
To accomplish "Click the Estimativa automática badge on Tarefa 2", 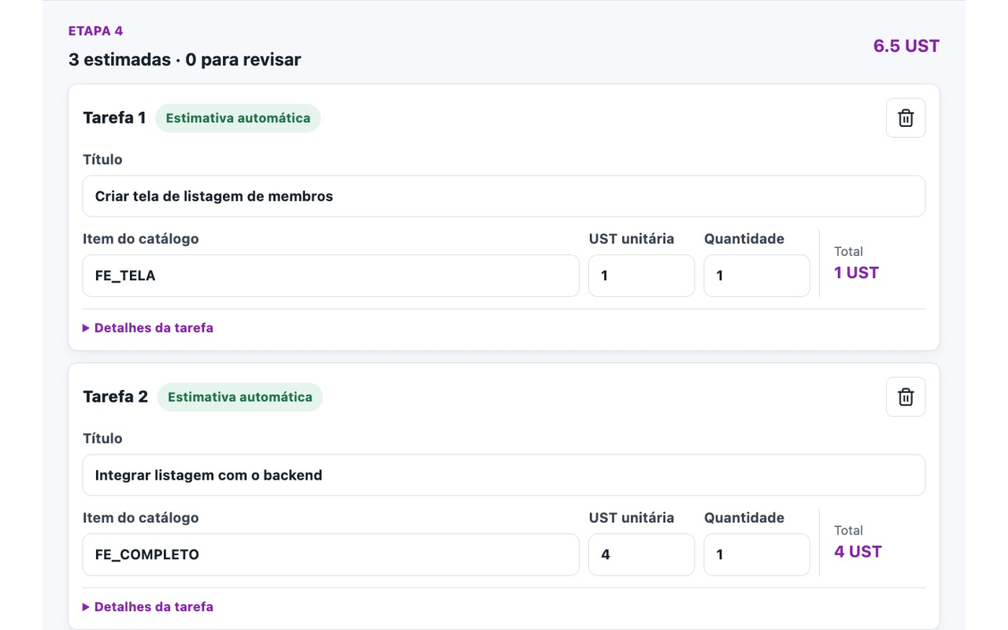I will (240, 397).
